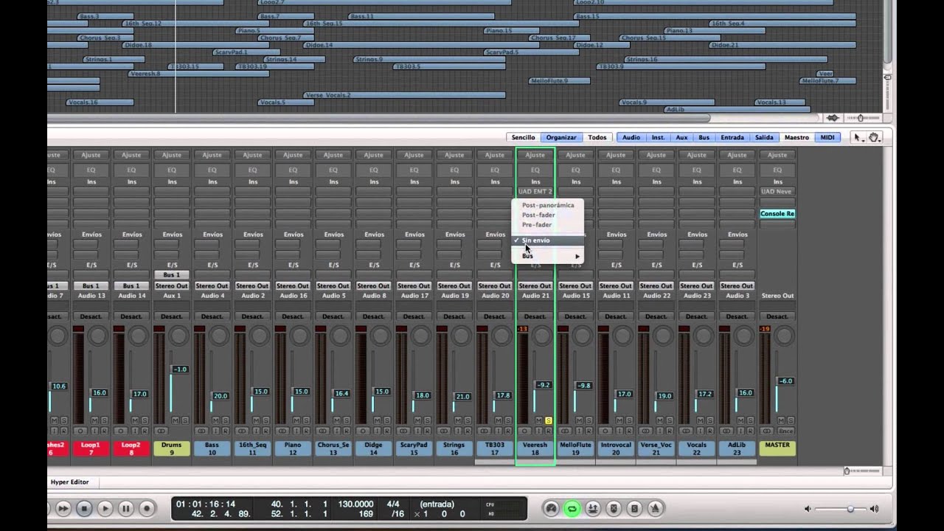The height and width of the screenshot is (531, 944).
Task: Open the Bus 1 output selector on the Loop1 channel
Action: (91, 285)
